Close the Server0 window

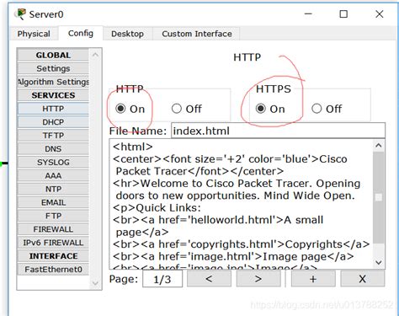(x=380, y=14)
